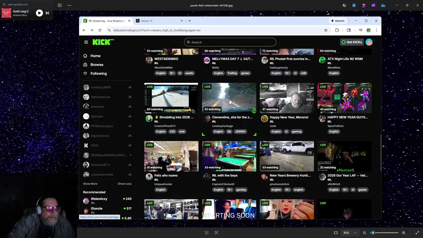The width and height of the screenshot is (423, 238).
Task: Open the Clementine stream thumbnail by cowboyheritage
Action: click(229, 98)
